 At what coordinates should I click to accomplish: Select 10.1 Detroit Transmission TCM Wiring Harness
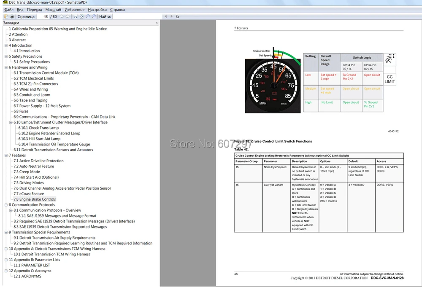[51, 254]
